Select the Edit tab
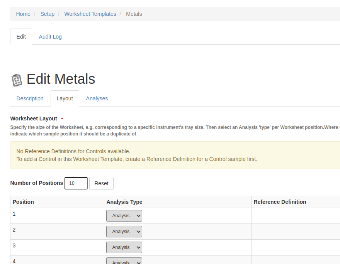This screenshot has width=340, height=264. pyautogui.click(x=21, y=36)
